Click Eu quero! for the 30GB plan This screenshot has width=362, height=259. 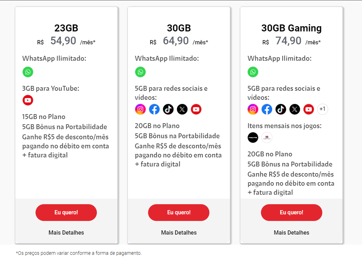coord(179,212)
